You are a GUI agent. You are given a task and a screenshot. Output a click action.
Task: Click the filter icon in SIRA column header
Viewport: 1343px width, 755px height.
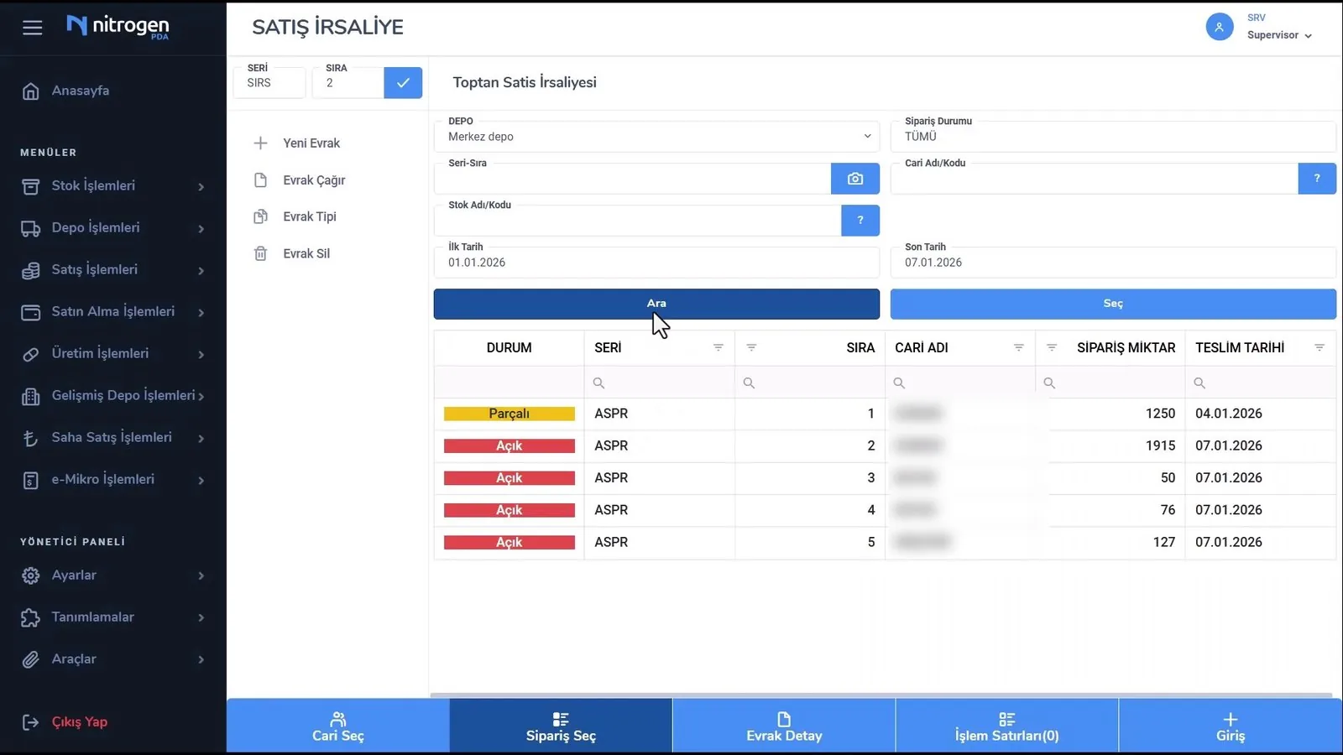(x=751, y=347)
